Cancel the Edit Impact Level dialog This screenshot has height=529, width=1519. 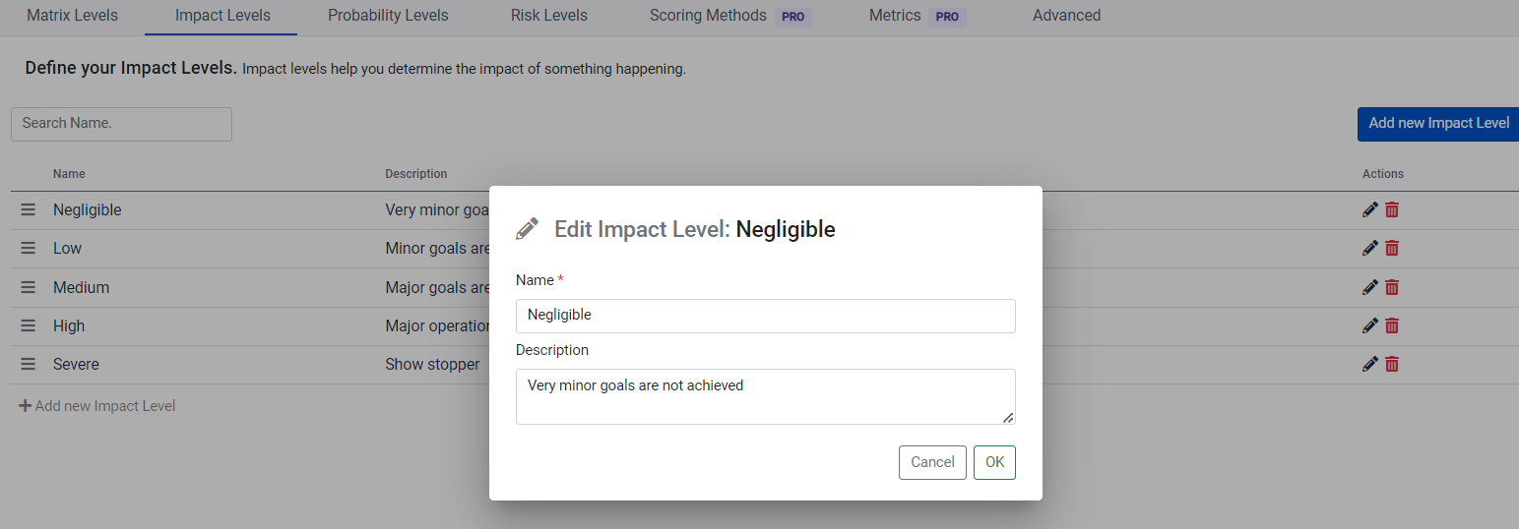click(932, 462)
